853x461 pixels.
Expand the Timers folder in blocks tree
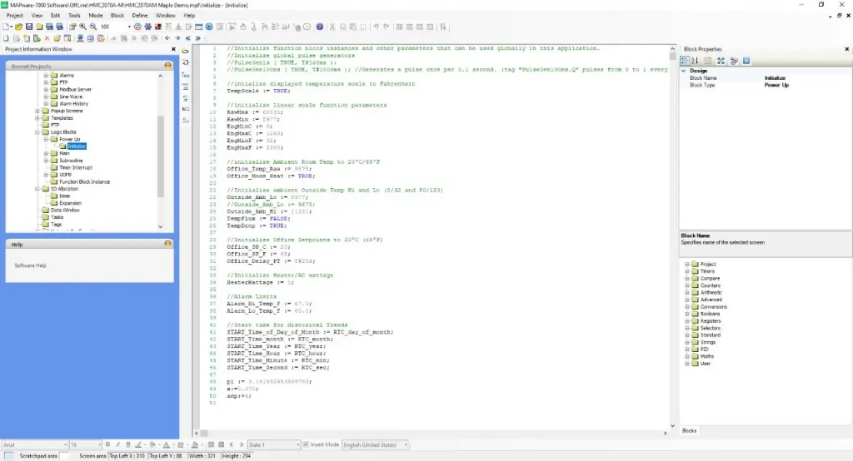pos(687,271)
